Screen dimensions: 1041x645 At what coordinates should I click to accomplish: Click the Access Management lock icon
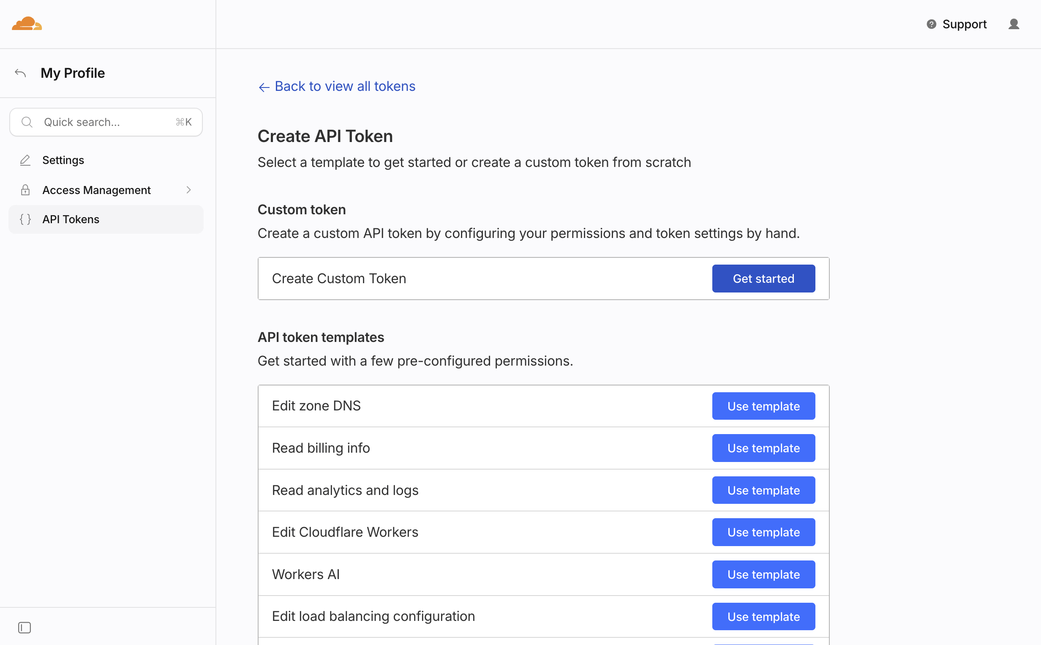25,190
